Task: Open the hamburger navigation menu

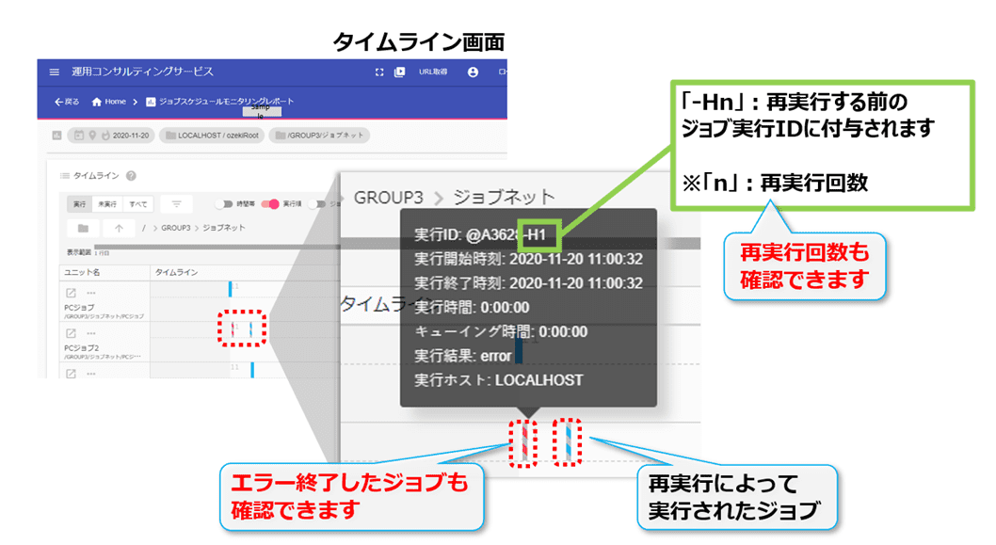Action: (x=55, y=72)
